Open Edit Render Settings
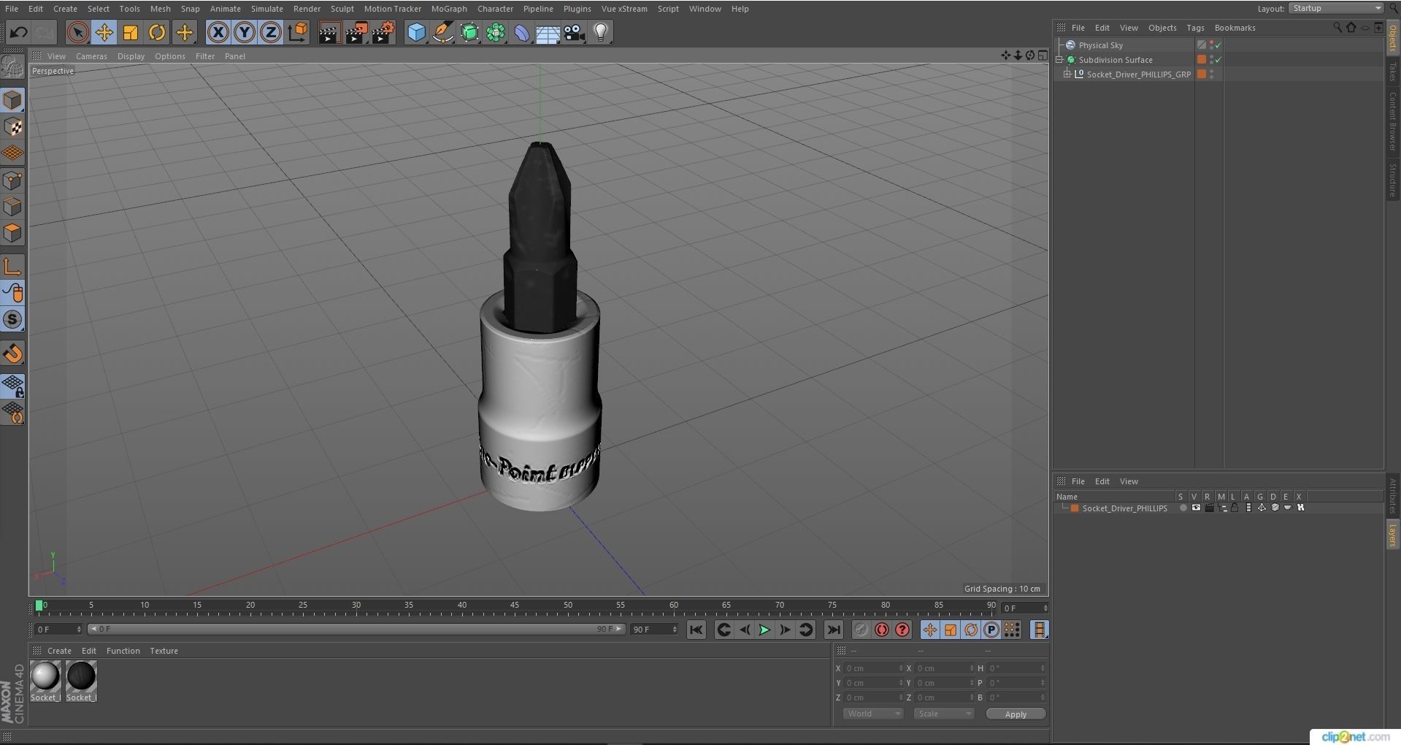The image size is (1401, 745). [x=383, y=32]
